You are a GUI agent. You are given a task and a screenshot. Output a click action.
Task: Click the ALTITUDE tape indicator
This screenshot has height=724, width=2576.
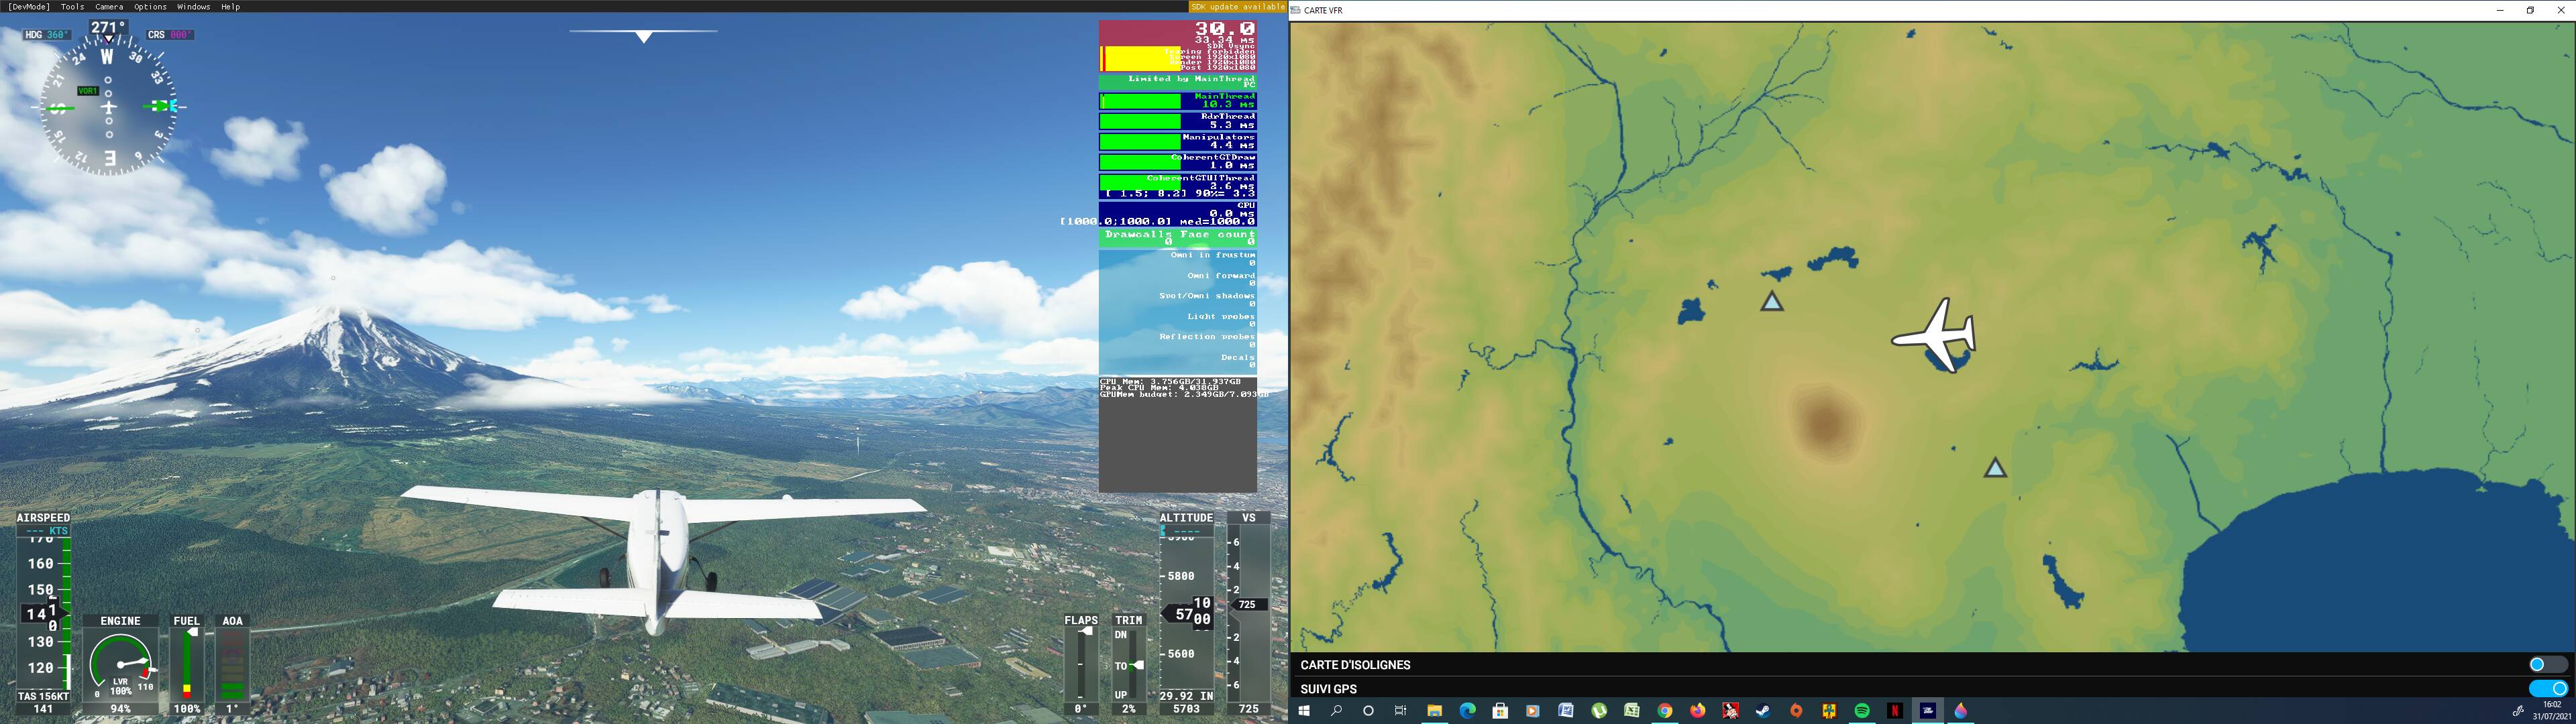[1186, 614]
